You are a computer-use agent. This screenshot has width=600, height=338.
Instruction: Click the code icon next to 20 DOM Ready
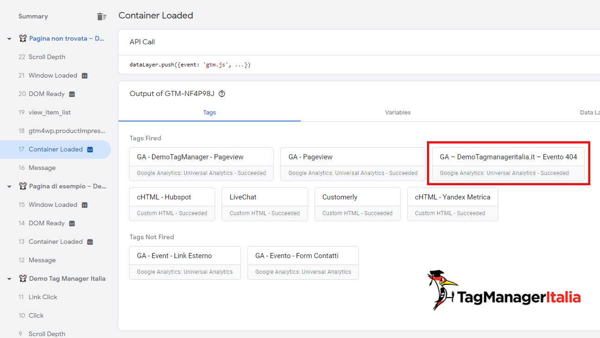72,94
